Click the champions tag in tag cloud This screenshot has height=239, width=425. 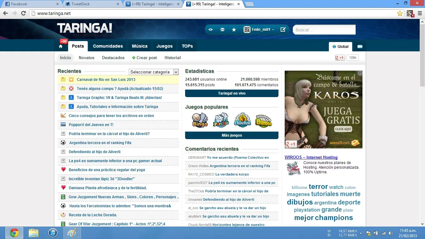334,218
